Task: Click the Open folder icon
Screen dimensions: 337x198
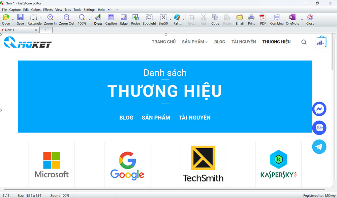Action: (6, 18)
